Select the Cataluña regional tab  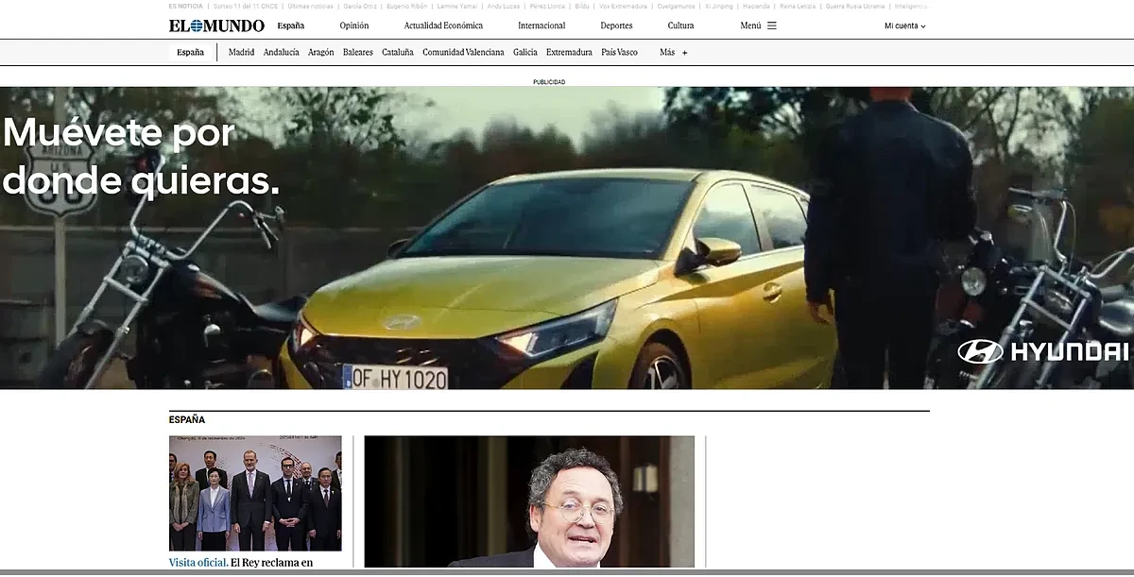(x=397, y=52)
